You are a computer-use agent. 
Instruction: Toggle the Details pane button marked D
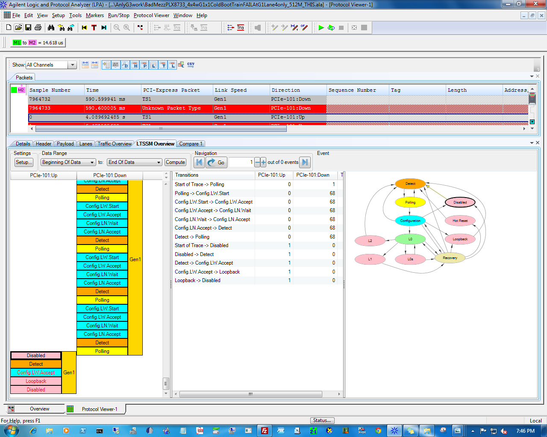(125, 65)
